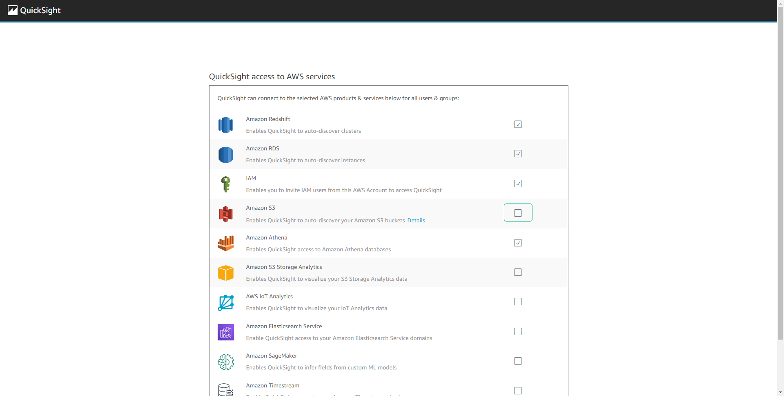Tick the Amazon Elasticsearch Service checkbox
784x396 pixels.
(x=518, y=331)
